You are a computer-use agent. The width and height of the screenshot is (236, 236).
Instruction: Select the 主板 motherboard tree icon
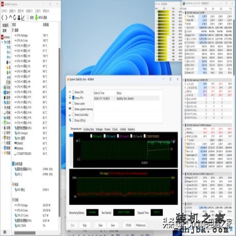click(x=5, y=87)
